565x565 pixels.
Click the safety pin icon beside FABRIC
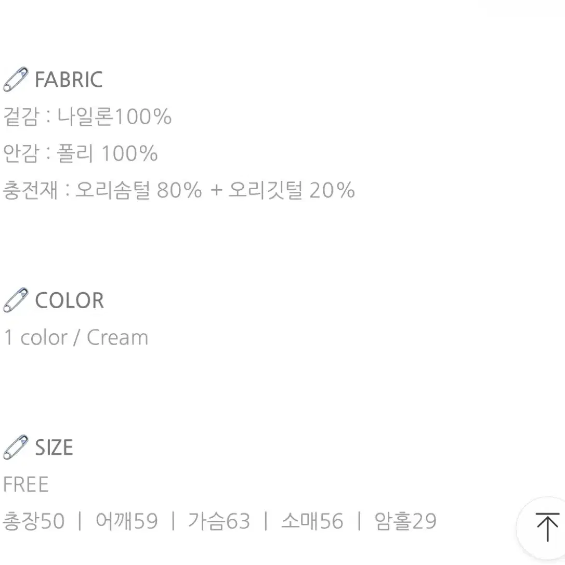(16, 79)
